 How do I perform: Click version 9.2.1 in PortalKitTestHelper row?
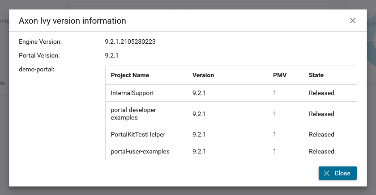199,135
